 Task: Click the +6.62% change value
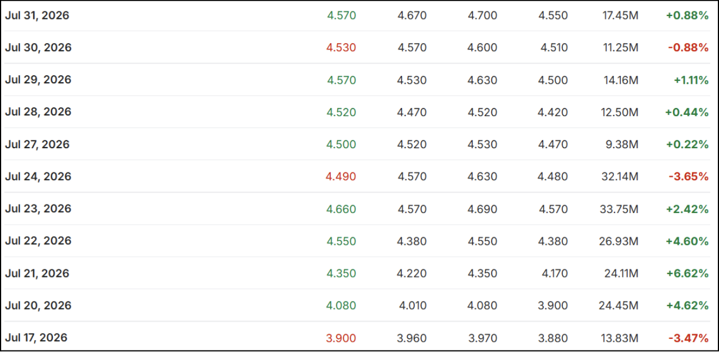[687, 273]
